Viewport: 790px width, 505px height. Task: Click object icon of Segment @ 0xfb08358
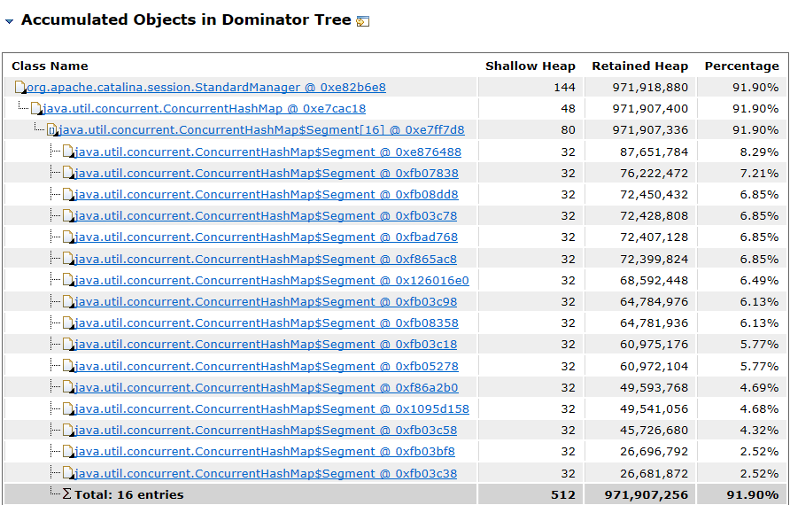(68, 322)
